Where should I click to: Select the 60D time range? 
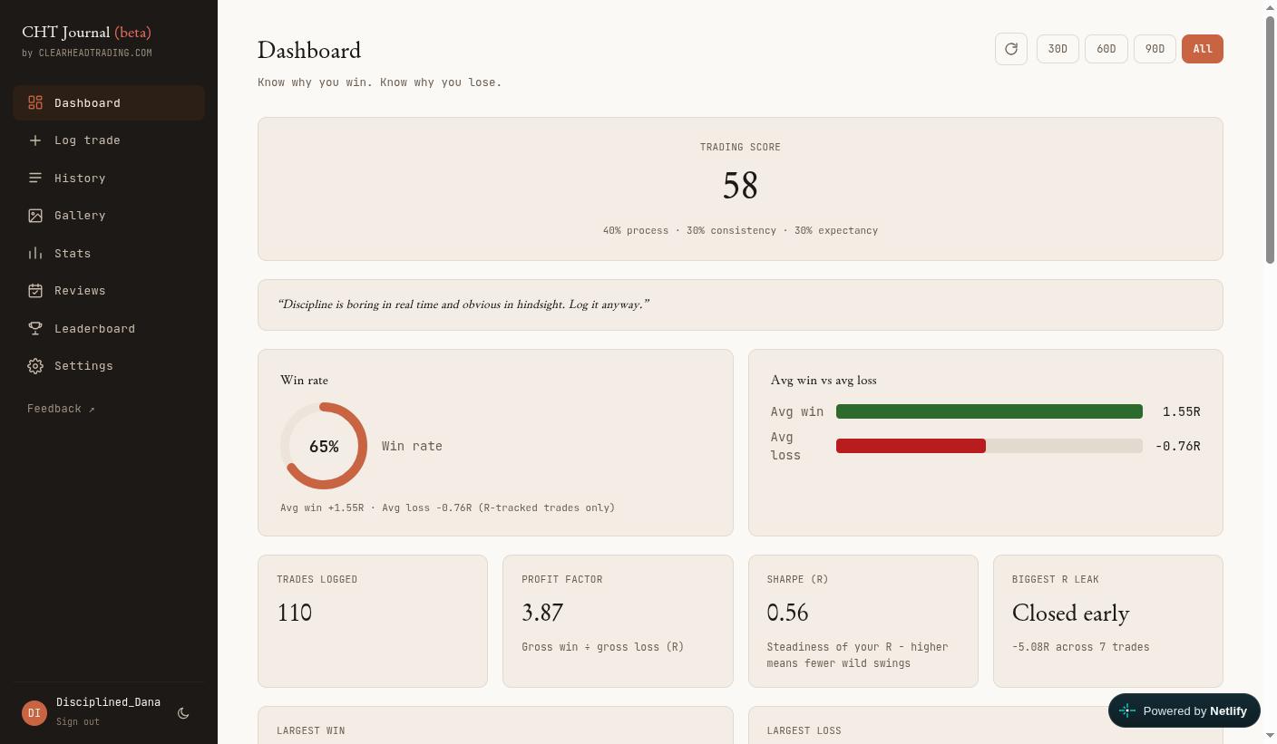pos(1106,49)
